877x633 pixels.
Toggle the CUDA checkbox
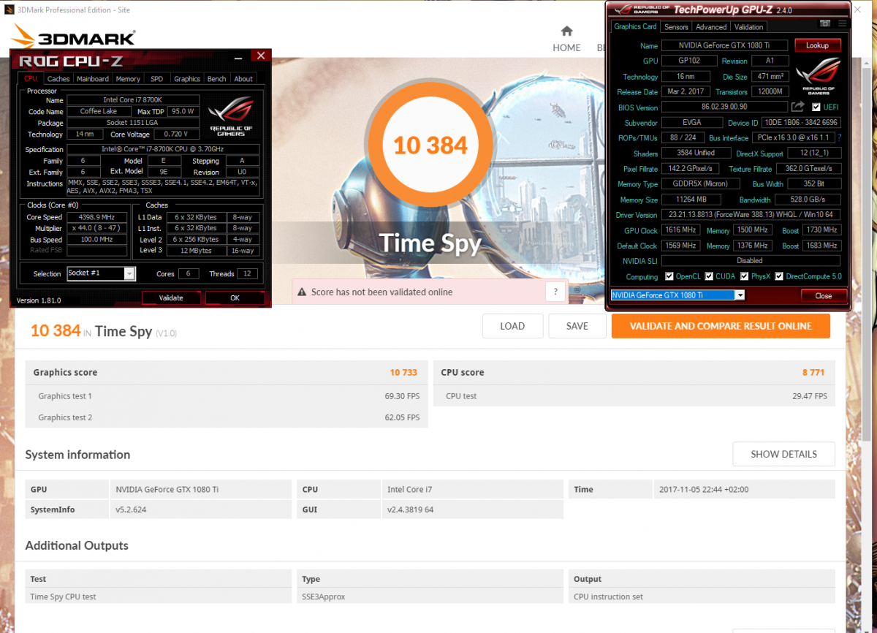(x=709, y=276)
